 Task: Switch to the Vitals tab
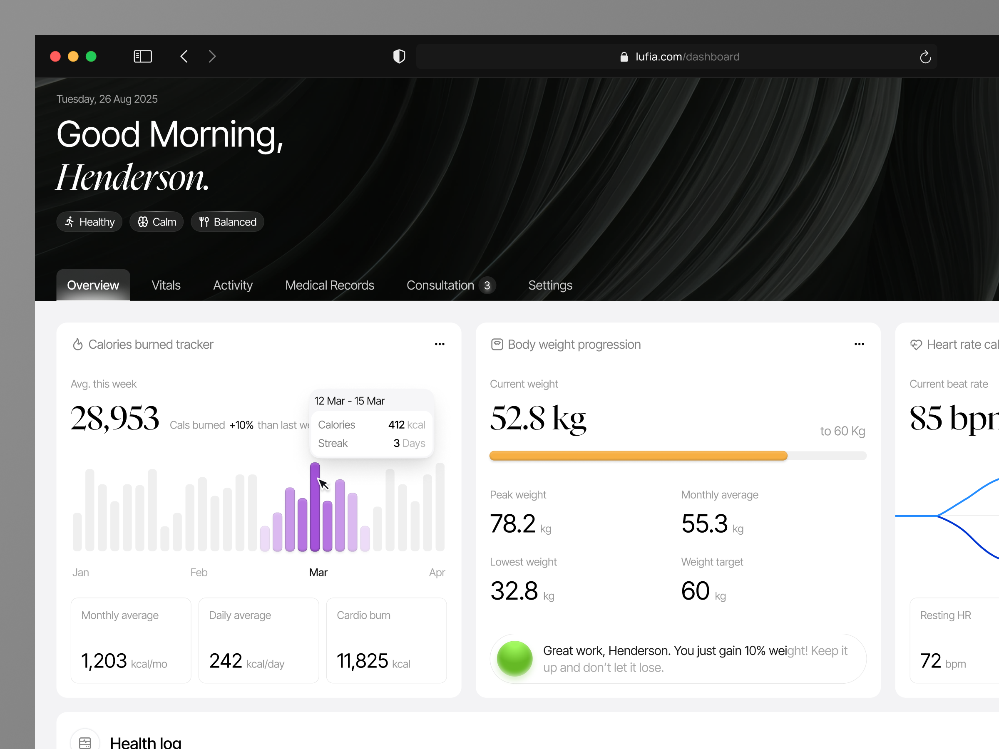pyautogui.click(x=166, y=285)
